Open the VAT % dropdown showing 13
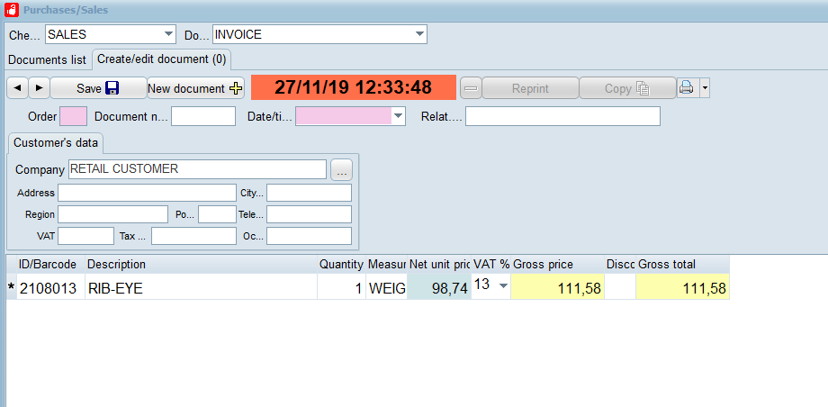828x407 pixels. 503,286
